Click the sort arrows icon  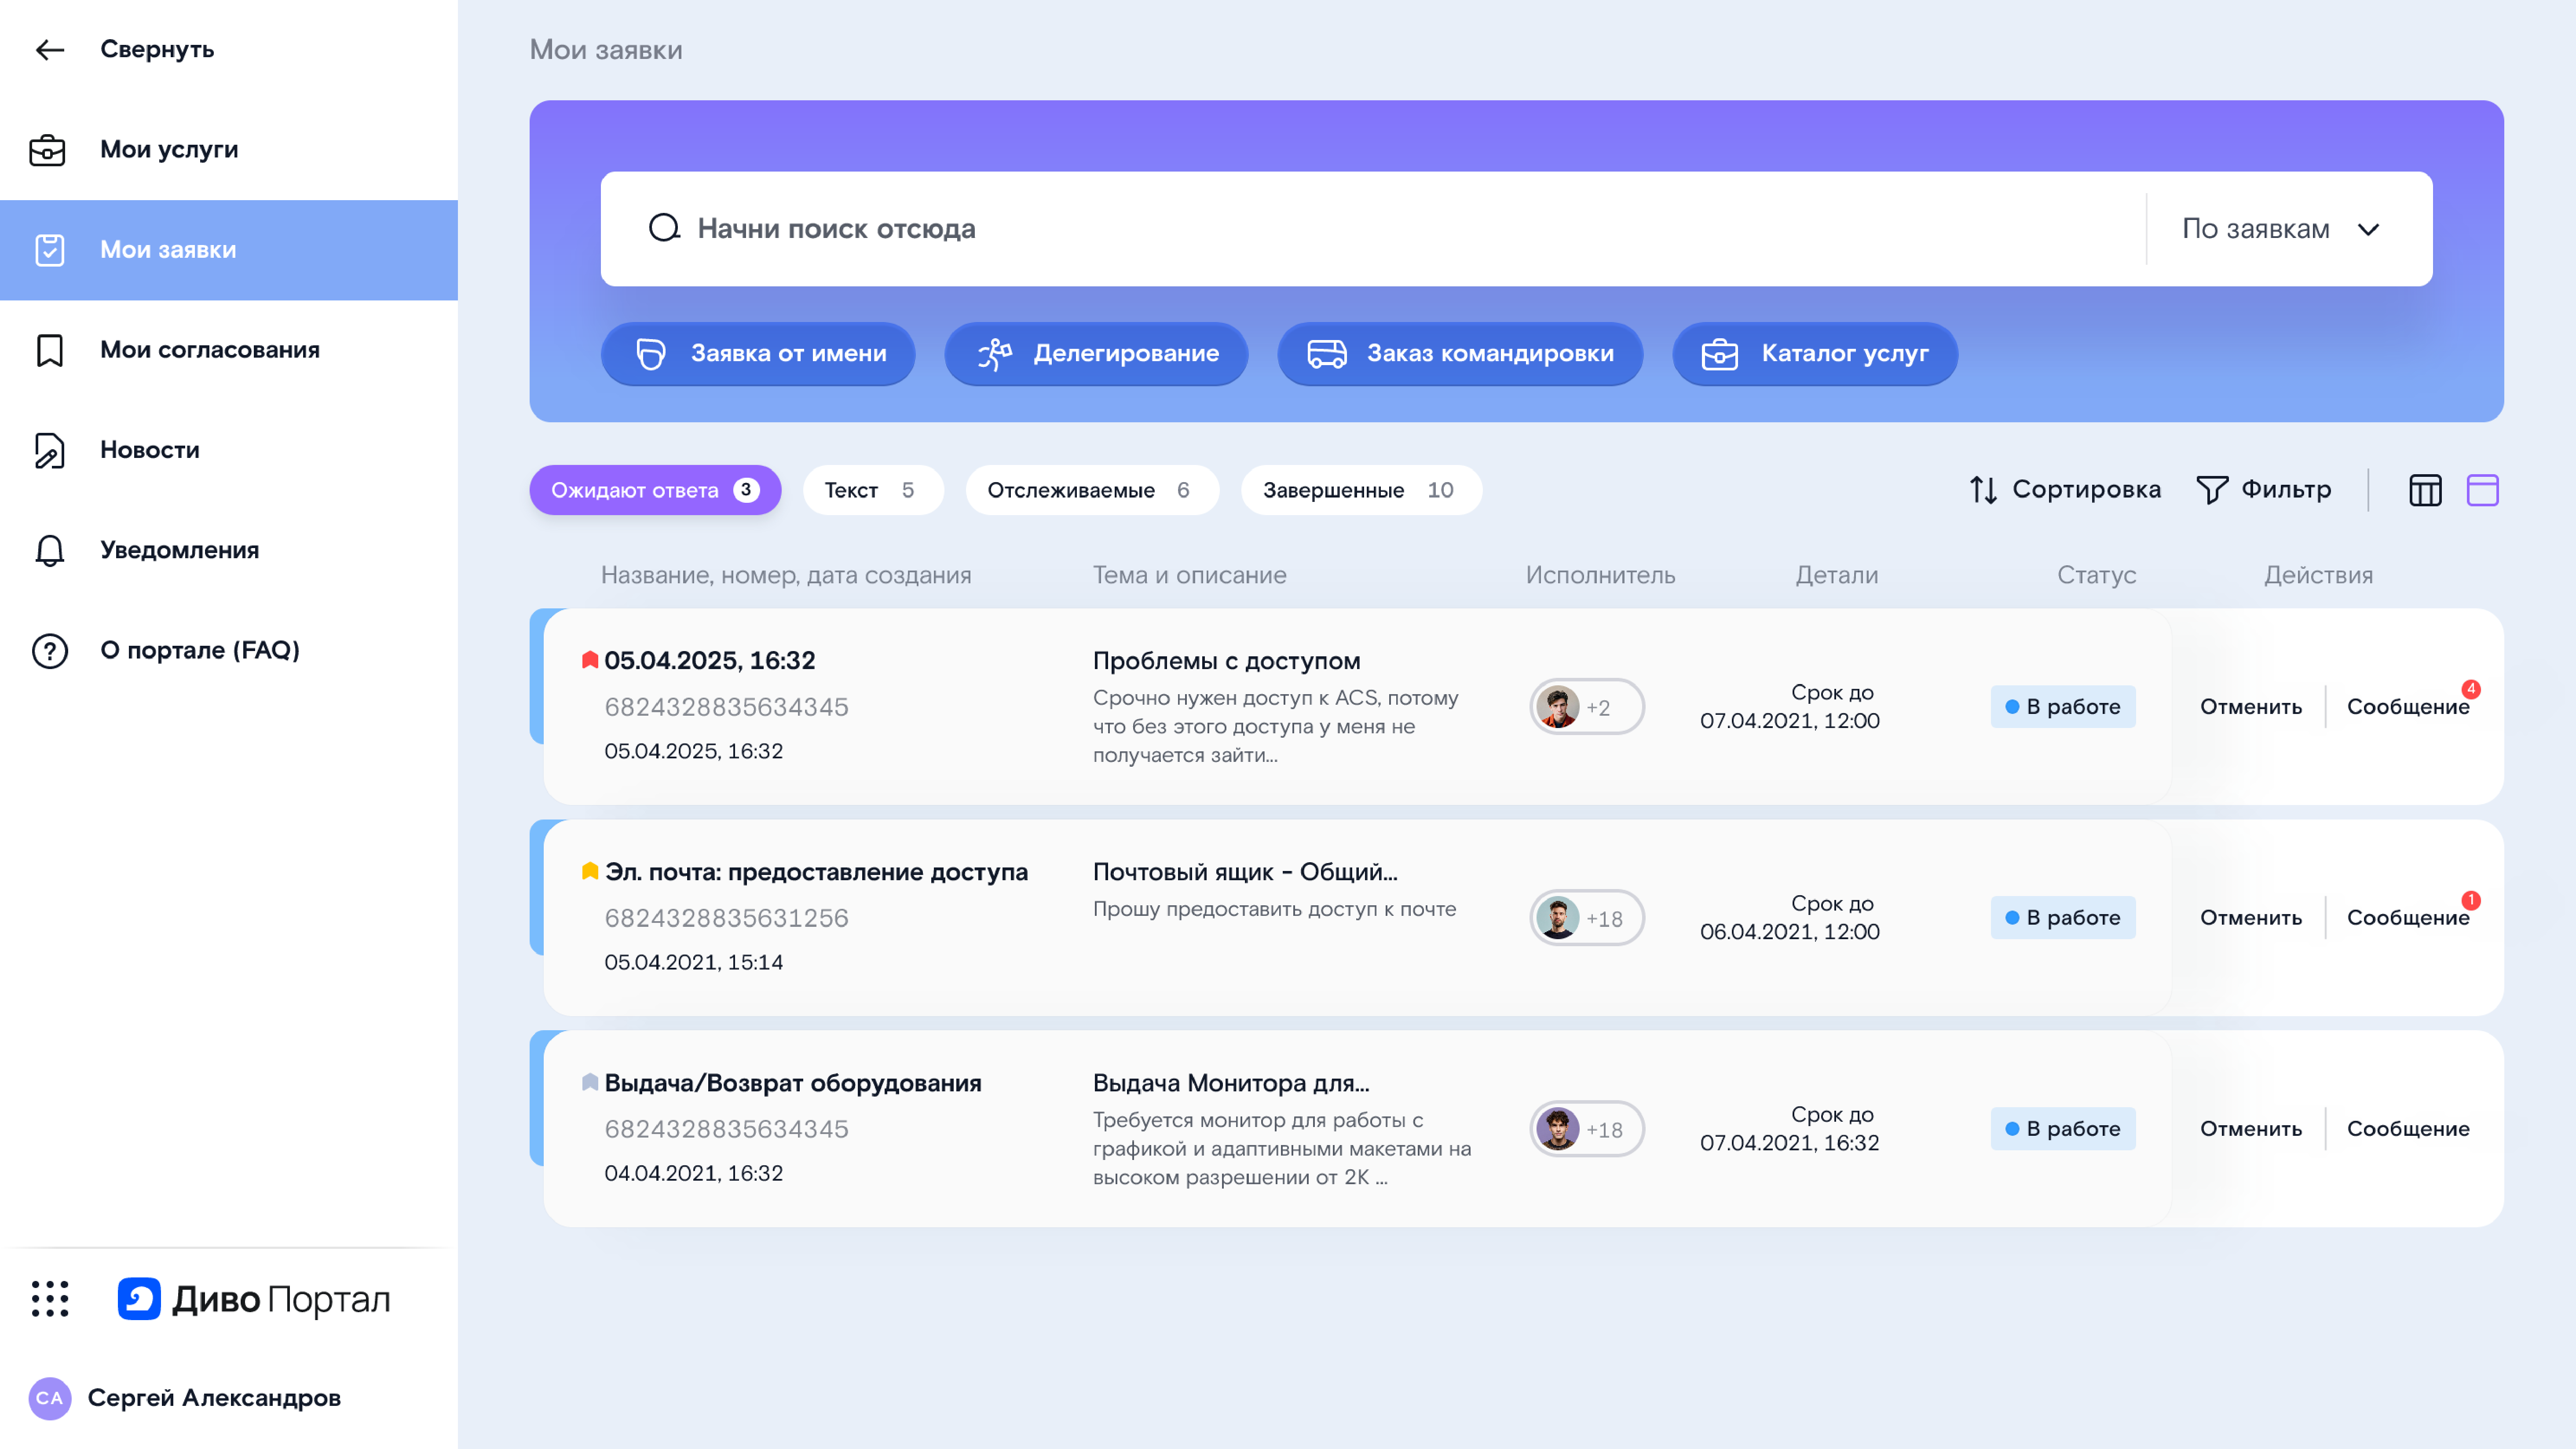(x=1984, y=490)
